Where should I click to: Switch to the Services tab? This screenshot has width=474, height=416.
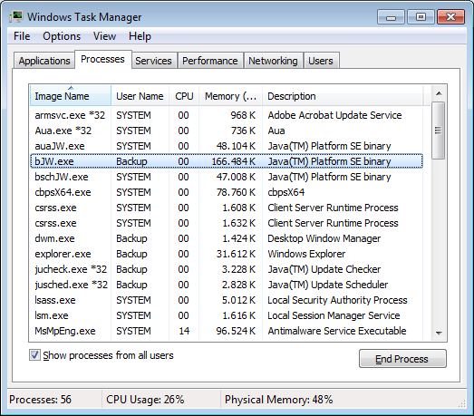point(153,61)
